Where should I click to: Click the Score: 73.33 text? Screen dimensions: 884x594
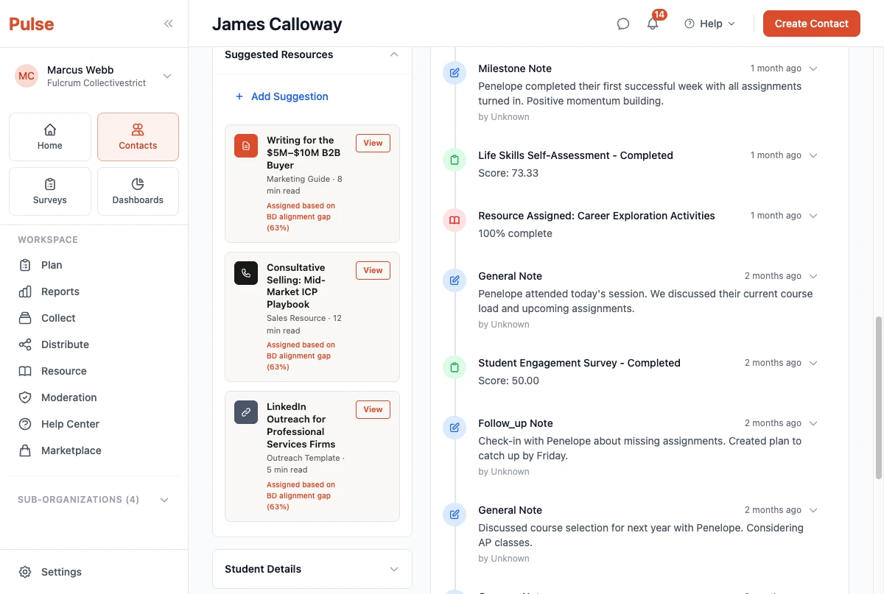[508, 173]
